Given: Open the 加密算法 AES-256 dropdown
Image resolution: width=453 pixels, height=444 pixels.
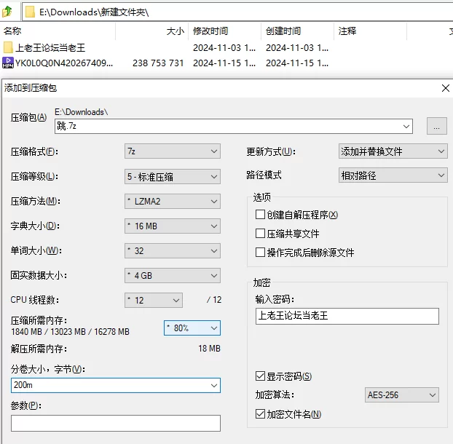Looking at the screenshot, I should [402, 395].
